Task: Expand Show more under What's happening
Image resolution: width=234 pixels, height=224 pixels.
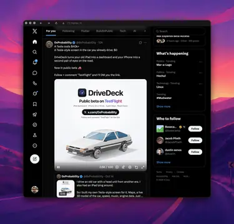Action: click(x=163, y=106)
